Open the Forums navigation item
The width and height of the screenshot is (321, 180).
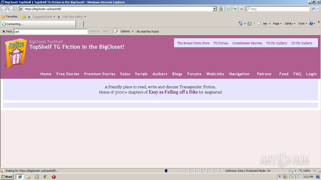[194, 74]
